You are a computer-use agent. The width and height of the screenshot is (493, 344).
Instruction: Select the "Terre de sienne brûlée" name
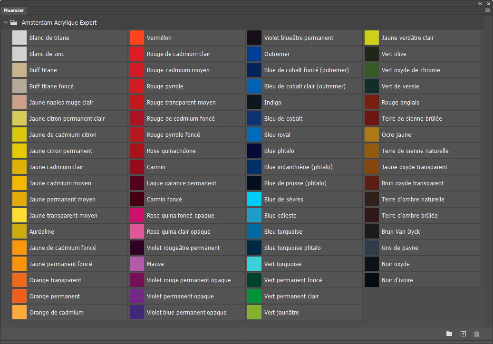click(x=412, y=119)
